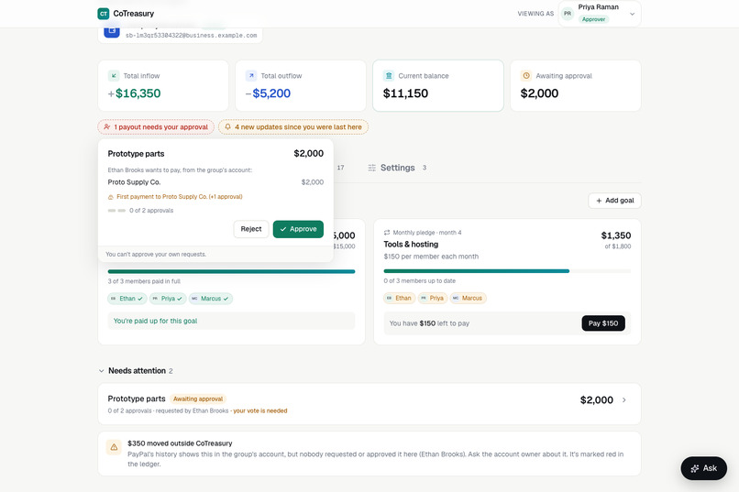This screenshot has width=739, height=492.
Task: Click the $350 moved outside warning triangle icon
Action: tap(114, 447)
